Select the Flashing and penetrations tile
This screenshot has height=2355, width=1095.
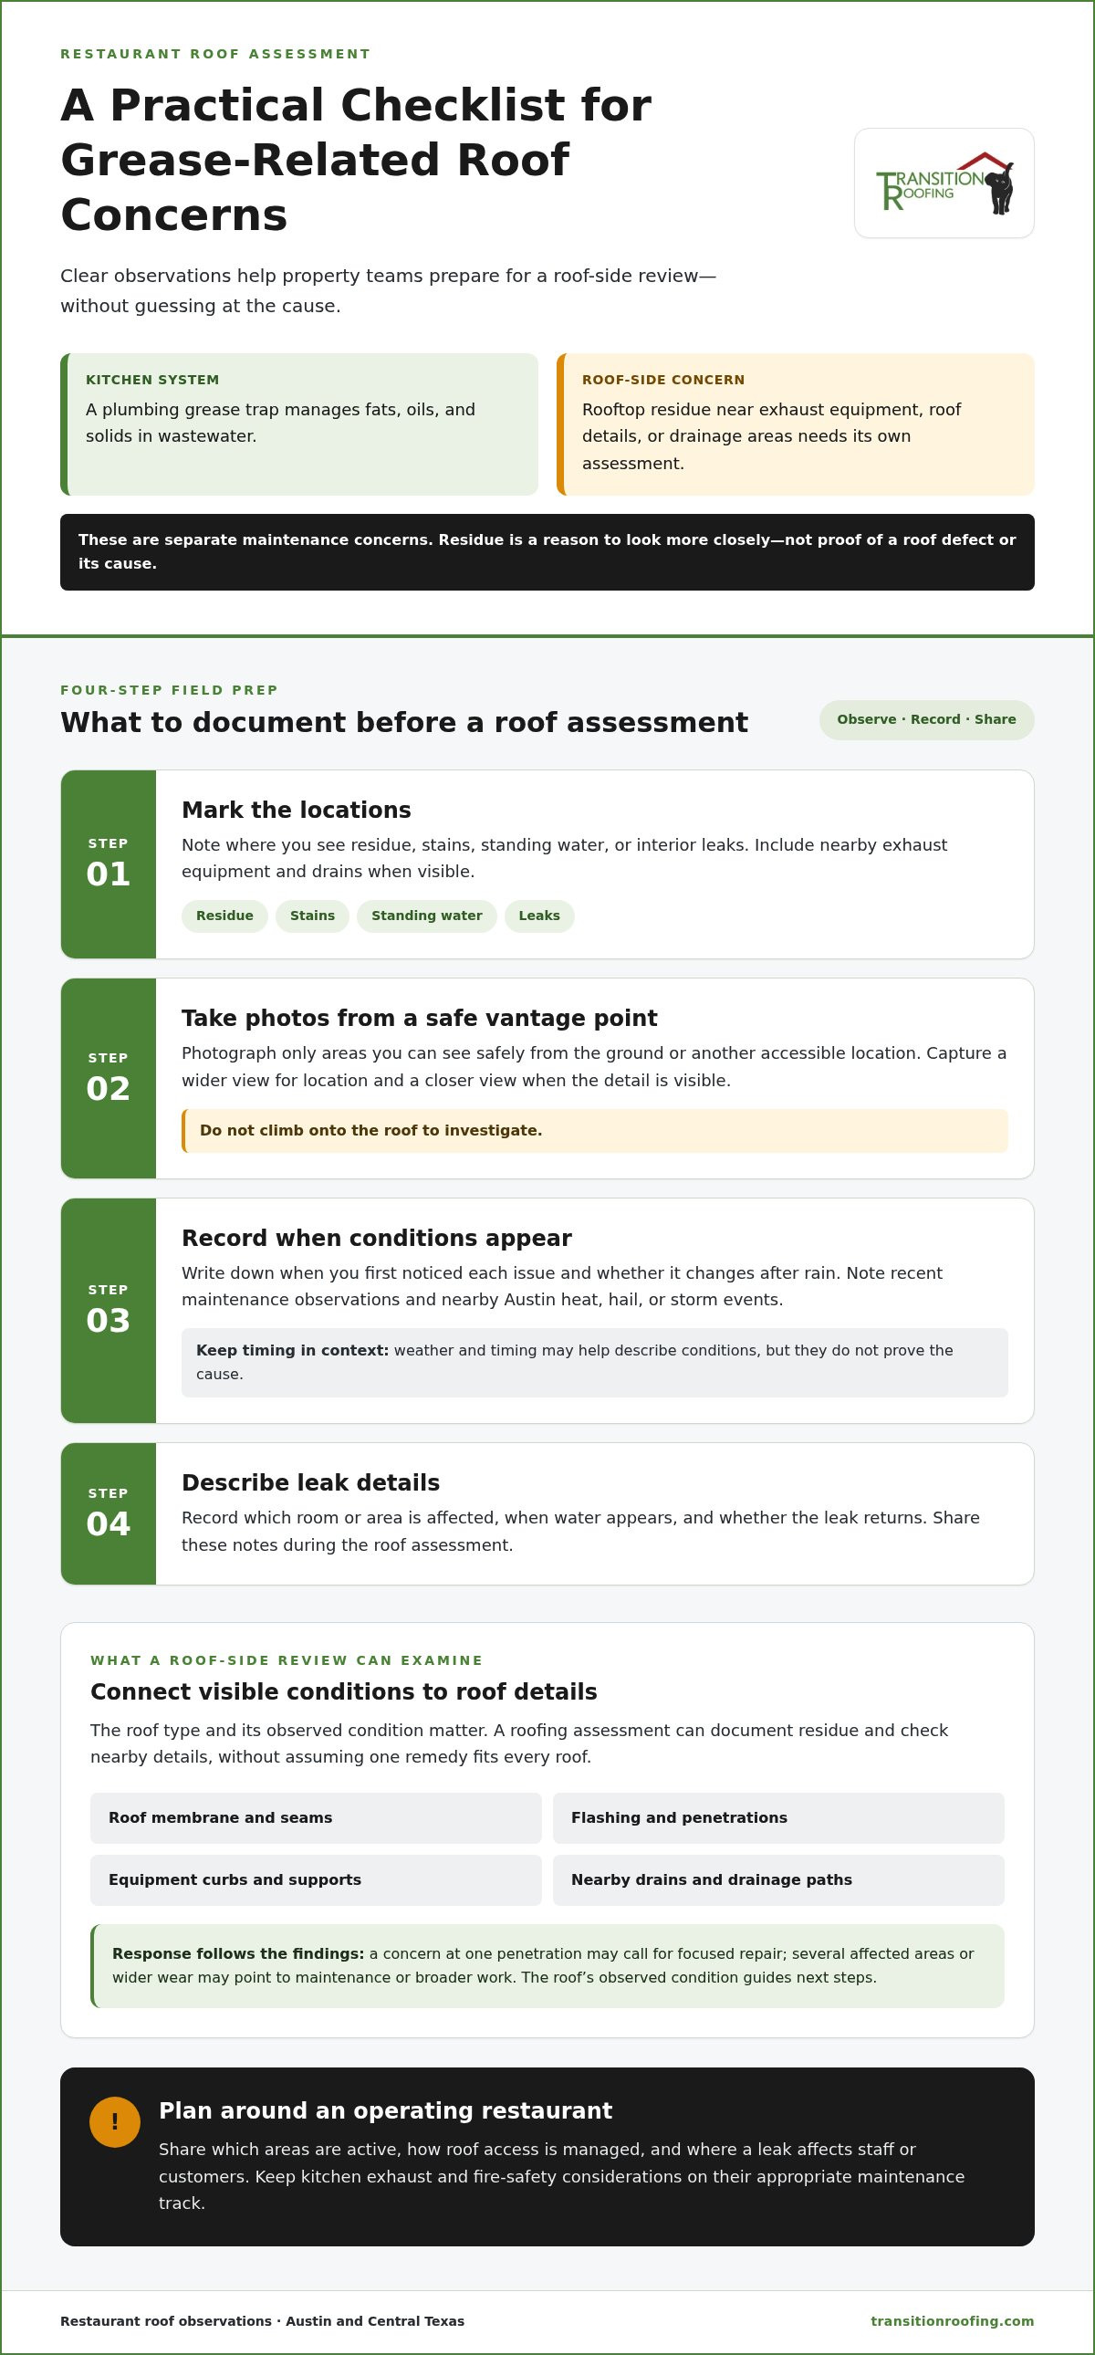pos(778,1817)
